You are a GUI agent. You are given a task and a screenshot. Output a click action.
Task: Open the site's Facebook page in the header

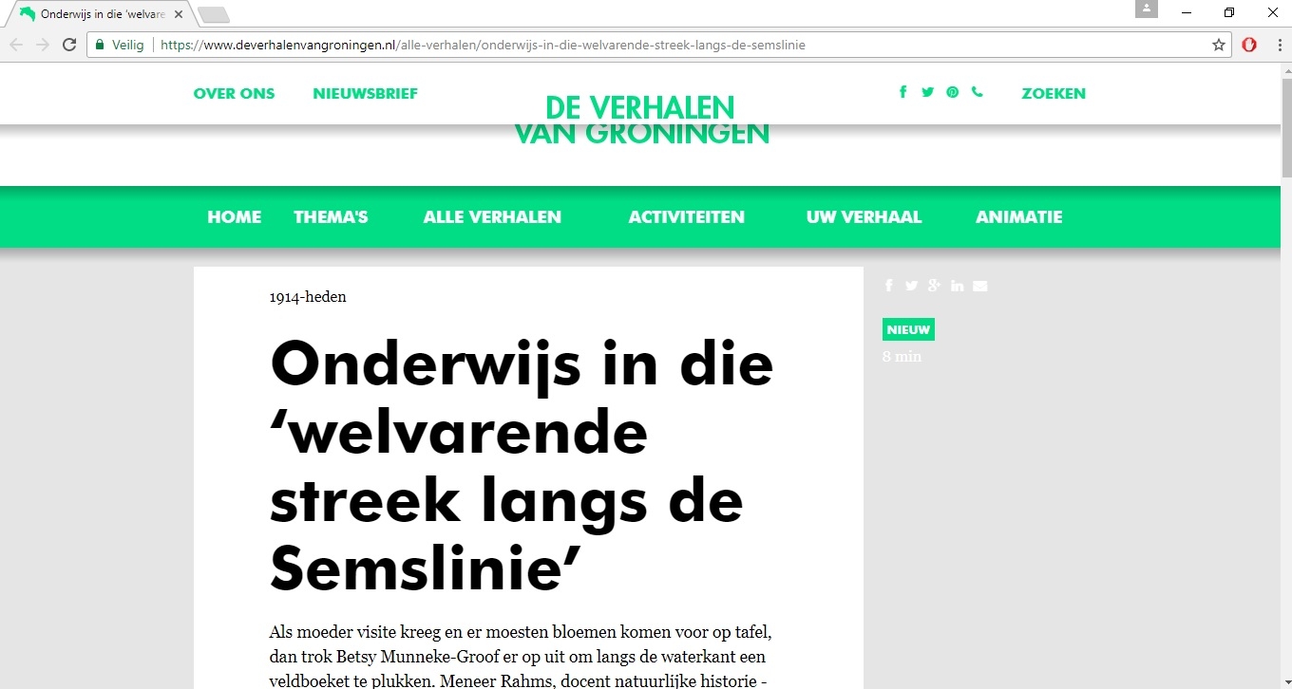[x=902, y=92]
